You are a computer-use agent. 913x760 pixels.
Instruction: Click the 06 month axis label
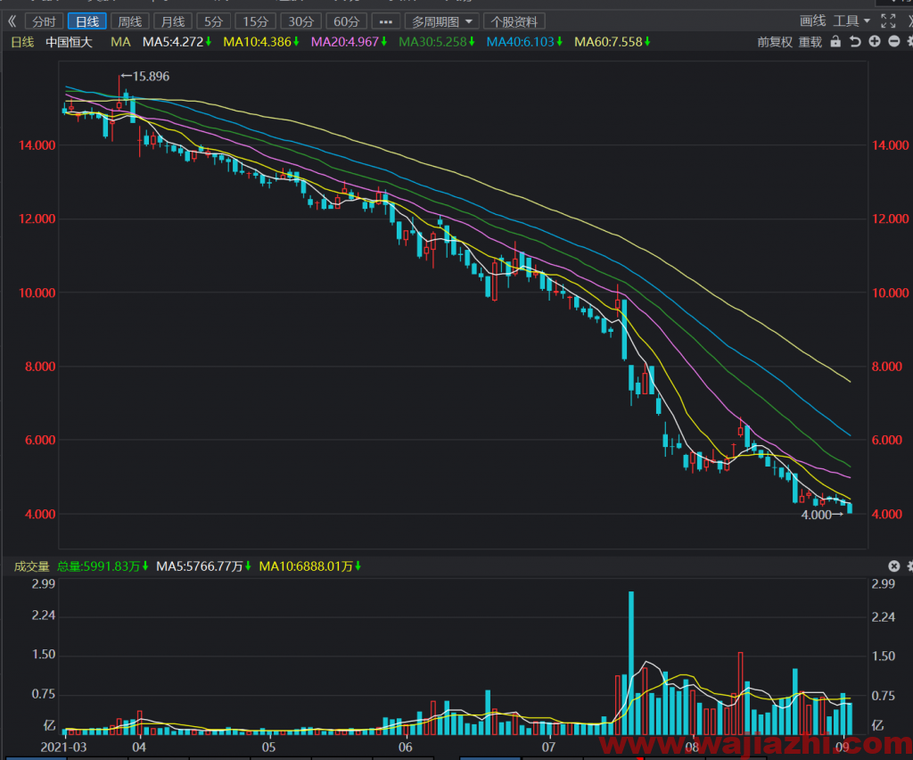coord(406,748)
